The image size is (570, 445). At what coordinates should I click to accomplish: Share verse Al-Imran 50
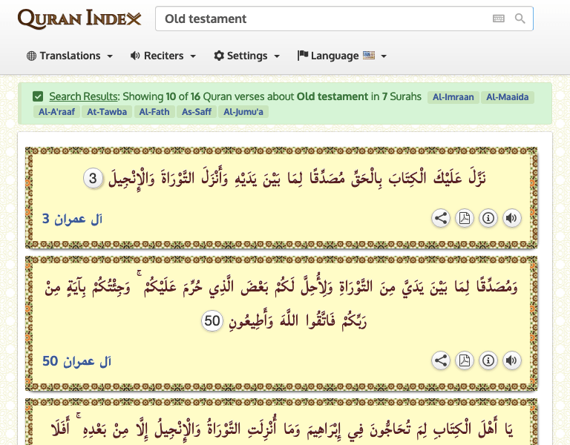441,360
